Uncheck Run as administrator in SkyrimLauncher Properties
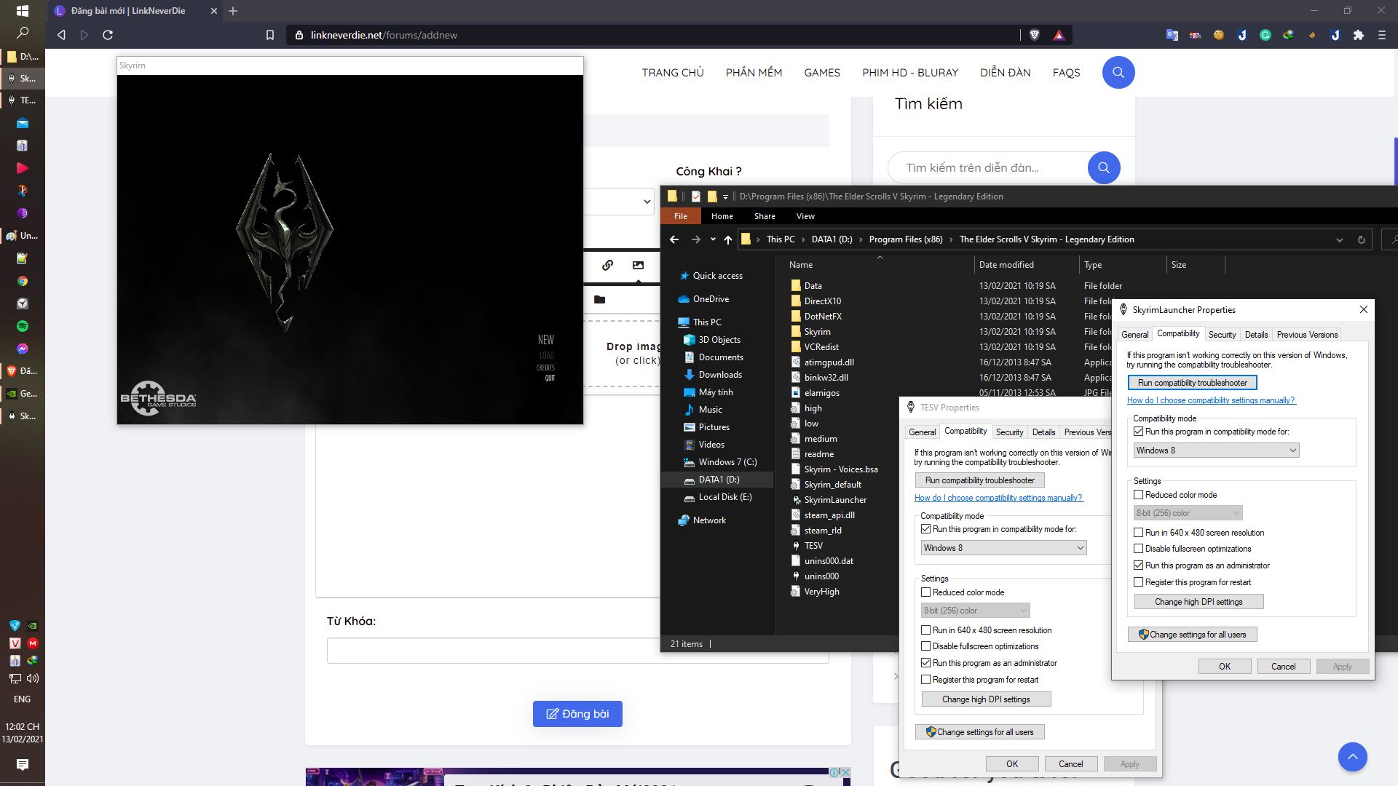Viewport: 1398px width, 786px height. (x=1139, y=565)
